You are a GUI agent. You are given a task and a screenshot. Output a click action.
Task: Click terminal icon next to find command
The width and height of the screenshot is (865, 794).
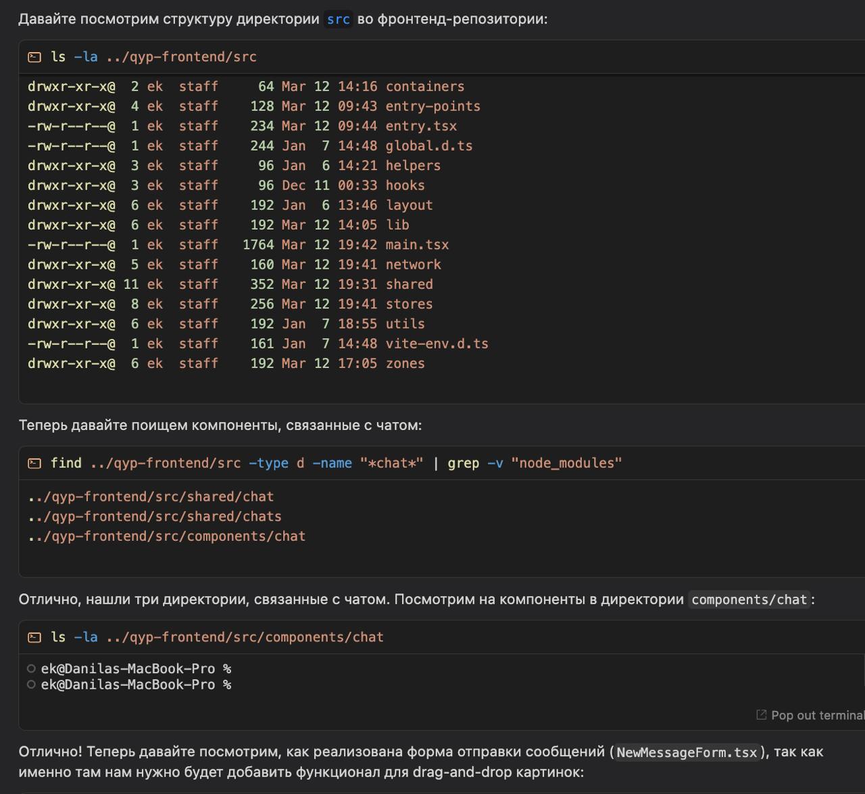click(x=34, y=463)
